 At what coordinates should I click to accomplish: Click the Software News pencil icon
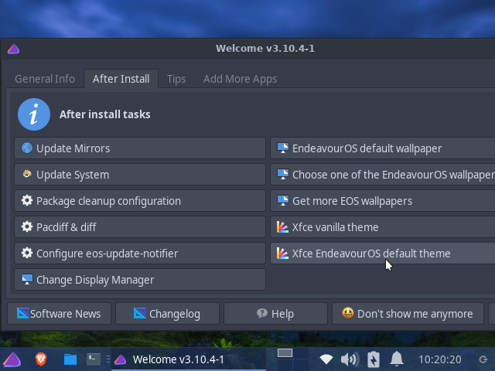tap(23, 313)
